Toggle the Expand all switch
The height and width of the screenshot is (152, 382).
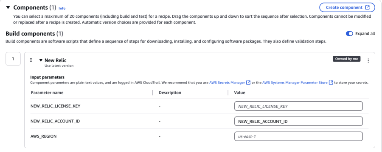pyautogui.click(x=349, y=34)
